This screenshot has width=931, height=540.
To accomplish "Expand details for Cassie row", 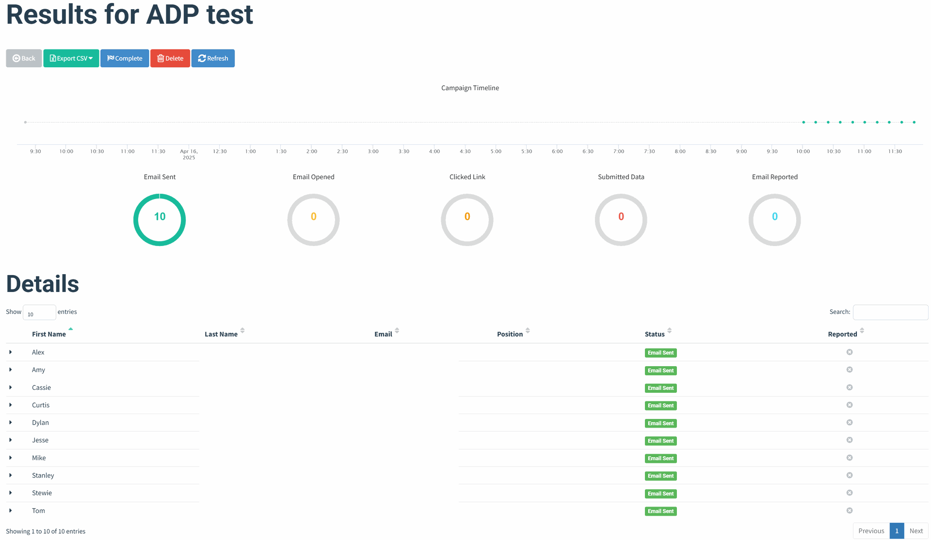I will (x=11, y=387).
